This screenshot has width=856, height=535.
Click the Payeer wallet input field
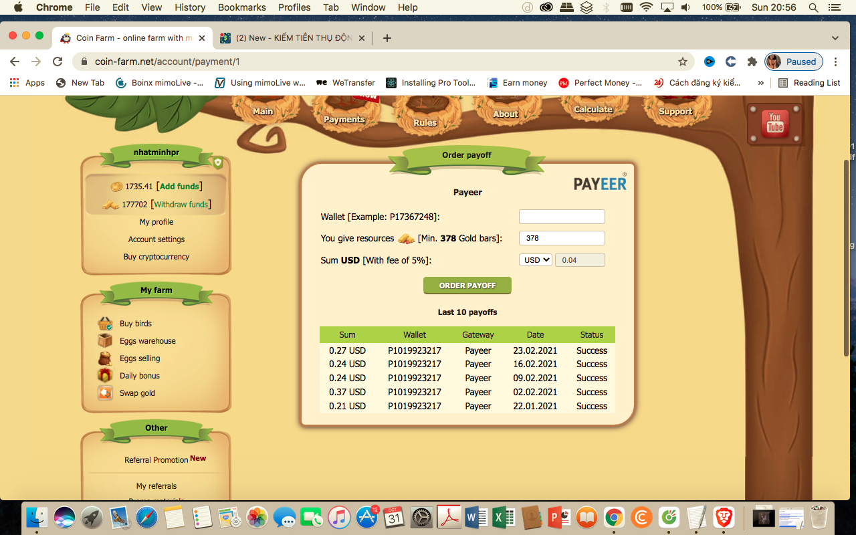click(x=562, y=217)
